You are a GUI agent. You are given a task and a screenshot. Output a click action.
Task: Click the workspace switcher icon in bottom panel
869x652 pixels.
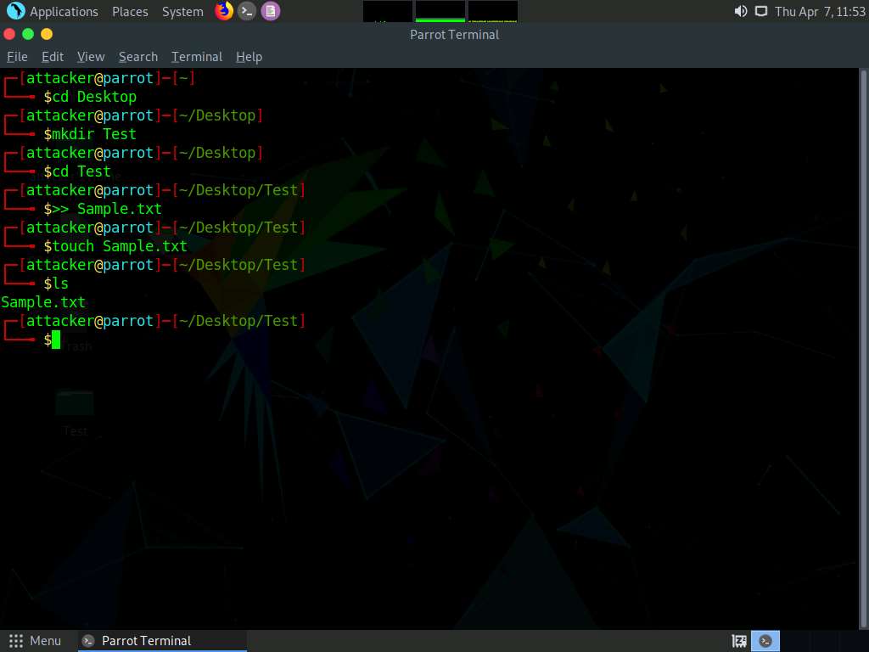pos(739,641)
